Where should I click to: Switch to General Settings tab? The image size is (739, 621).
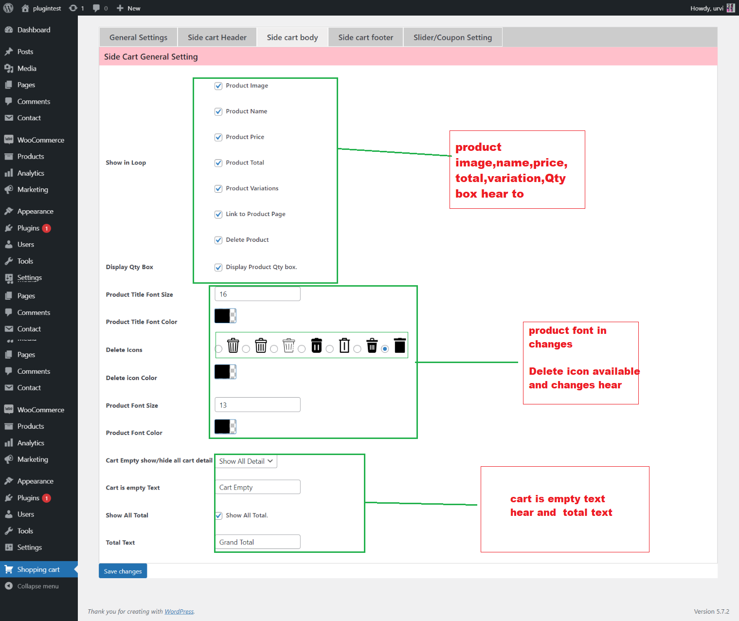[x=138, y=37]
